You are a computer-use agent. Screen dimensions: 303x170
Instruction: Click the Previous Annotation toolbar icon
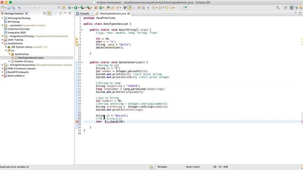[x=160, y=8]
